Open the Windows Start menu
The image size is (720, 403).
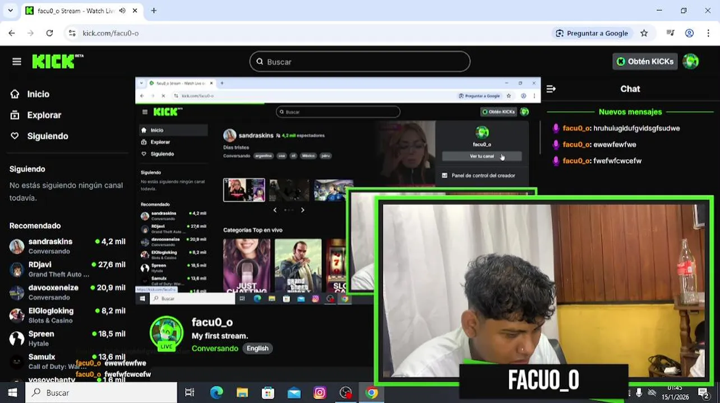12,392
